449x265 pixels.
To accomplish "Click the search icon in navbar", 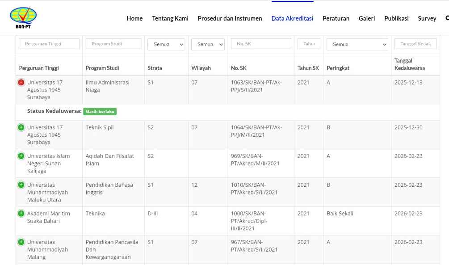I will coord(447,18).
